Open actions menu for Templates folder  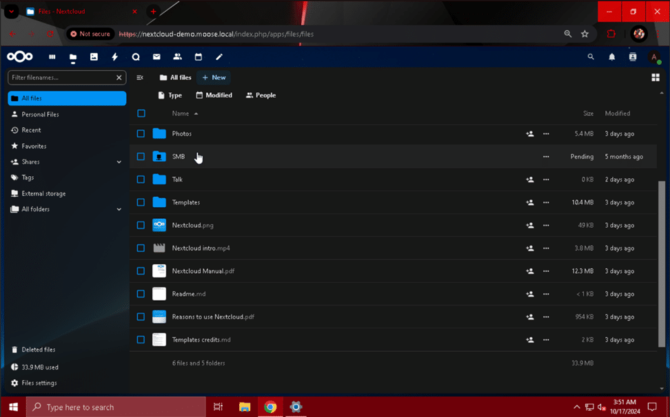(546, 202)
